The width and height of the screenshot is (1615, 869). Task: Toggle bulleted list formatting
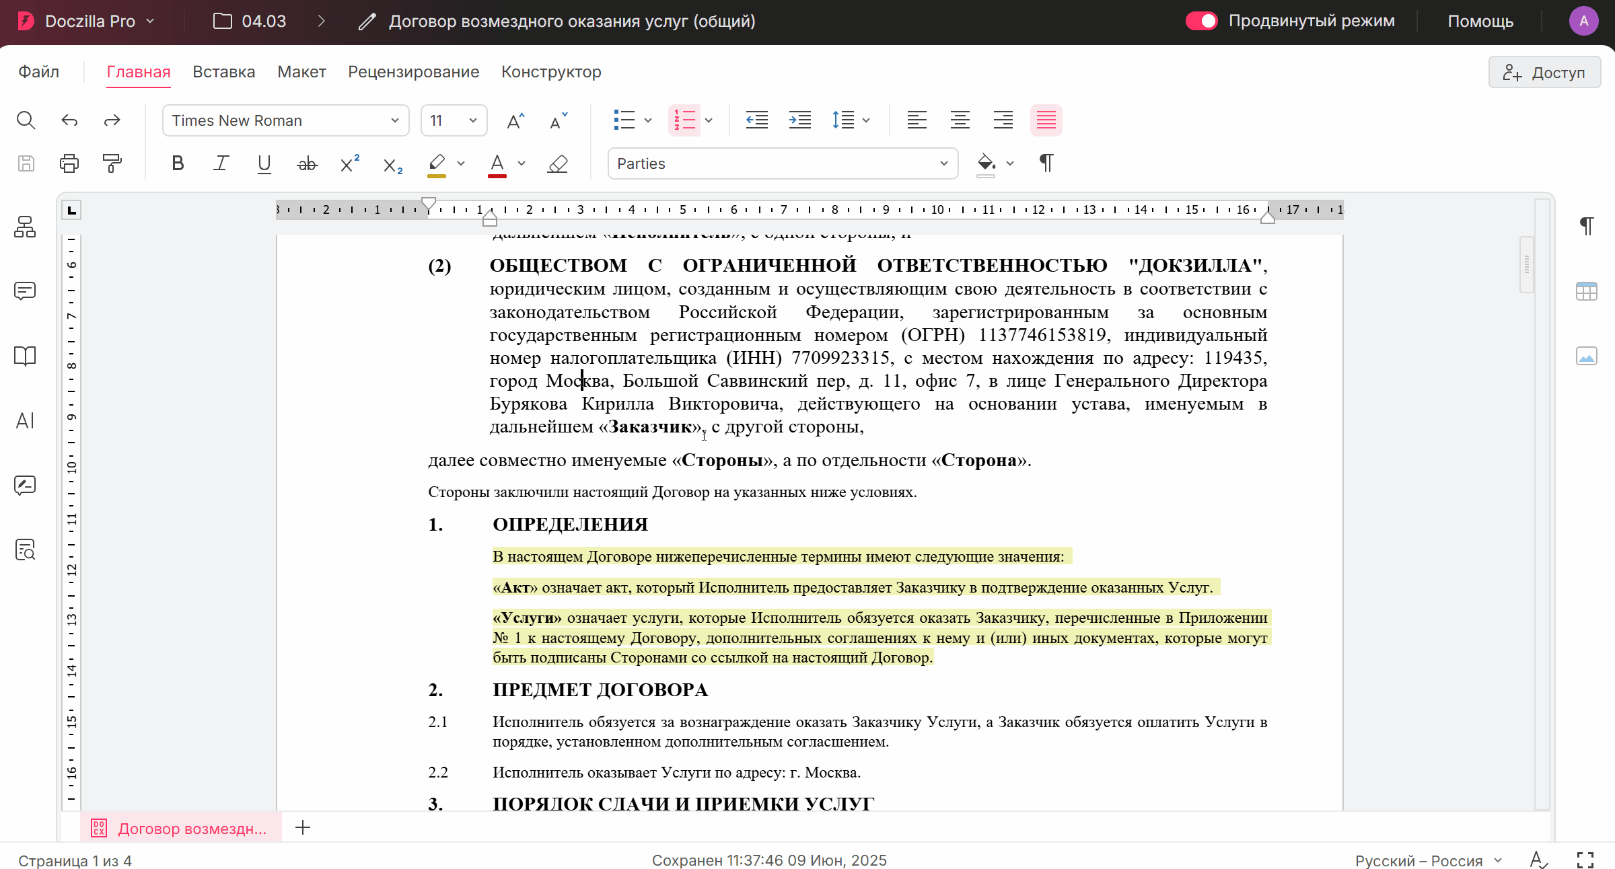(x=624, y=120)
